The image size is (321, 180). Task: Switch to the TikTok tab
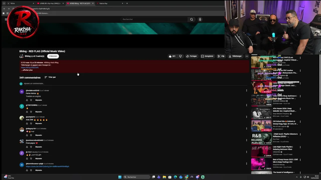point(20,3)
